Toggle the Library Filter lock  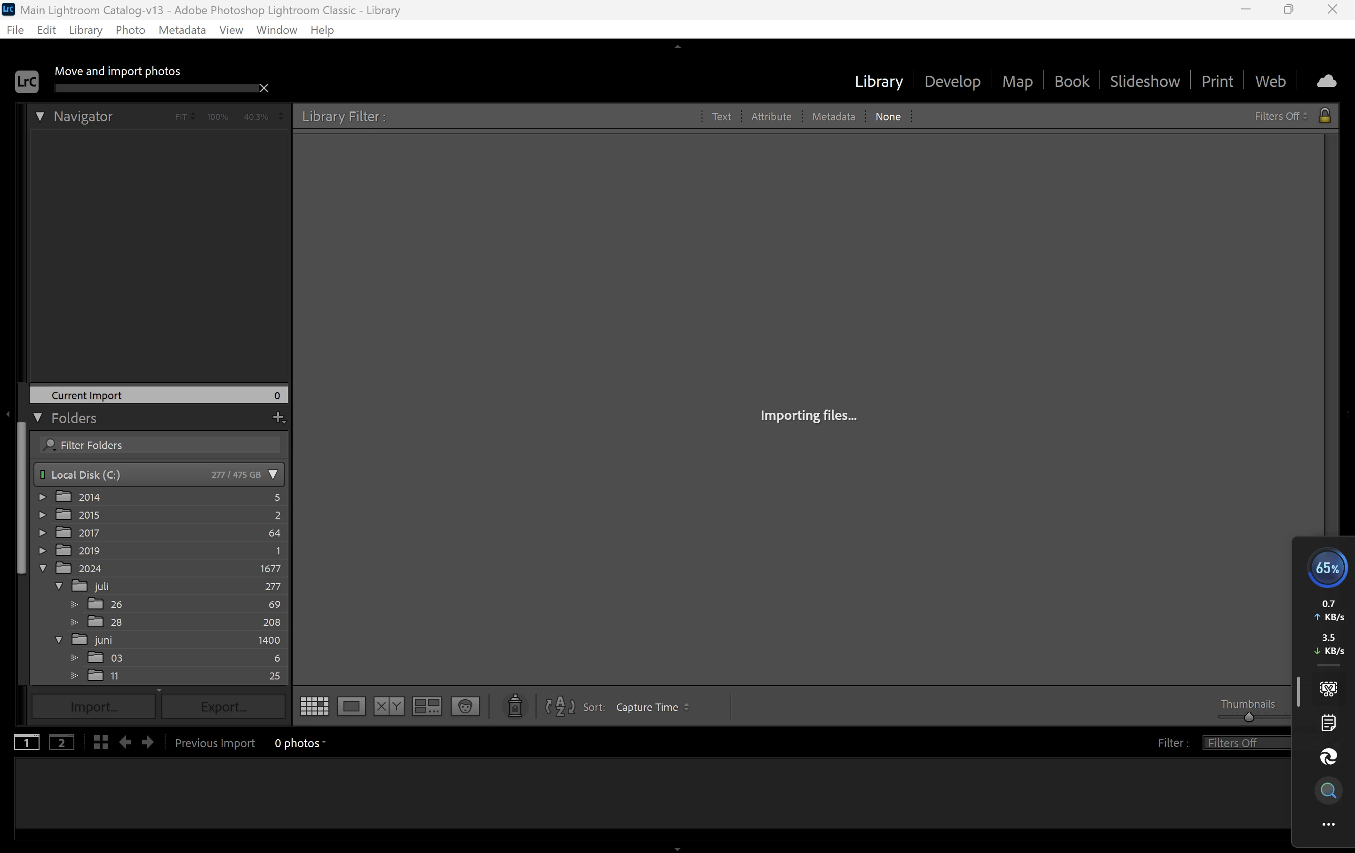click(x=1324, y=116)
